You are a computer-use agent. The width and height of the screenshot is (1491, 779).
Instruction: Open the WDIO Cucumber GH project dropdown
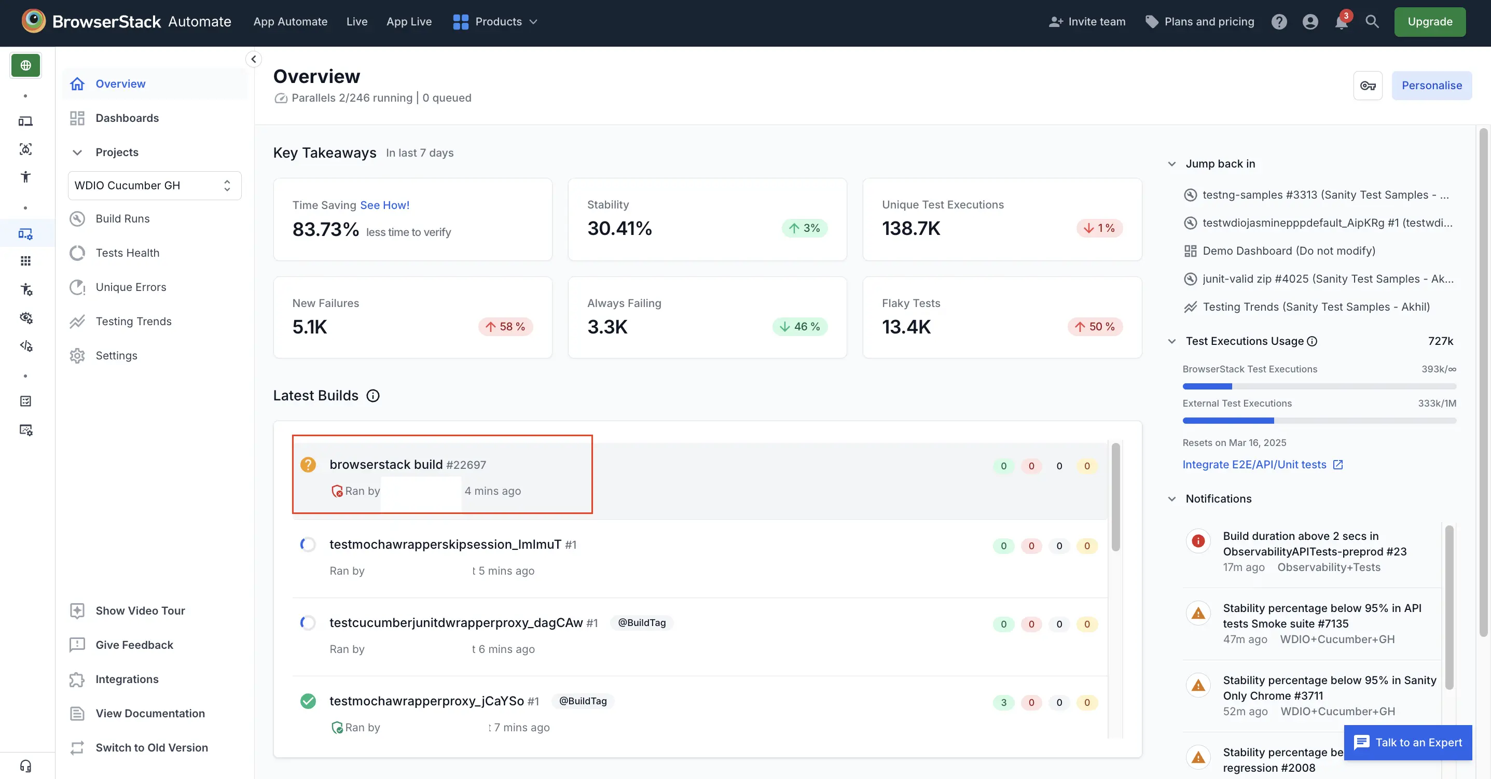tap(154, 186)
